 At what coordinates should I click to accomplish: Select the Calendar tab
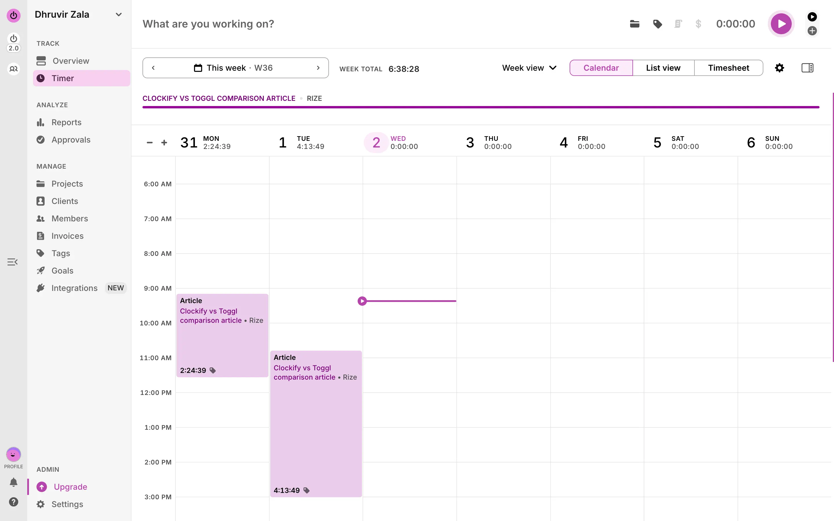pyautogui.click(x=601, y=68)
